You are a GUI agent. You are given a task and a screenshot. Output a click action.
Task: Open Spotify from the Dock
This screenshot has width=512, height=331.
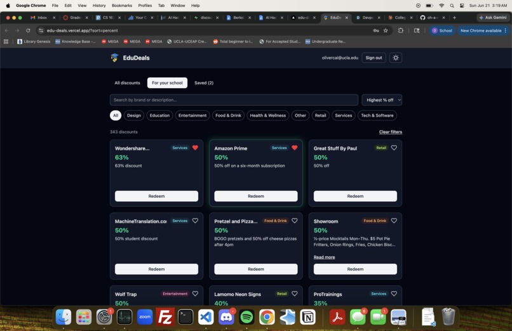[x=246, y=316]
